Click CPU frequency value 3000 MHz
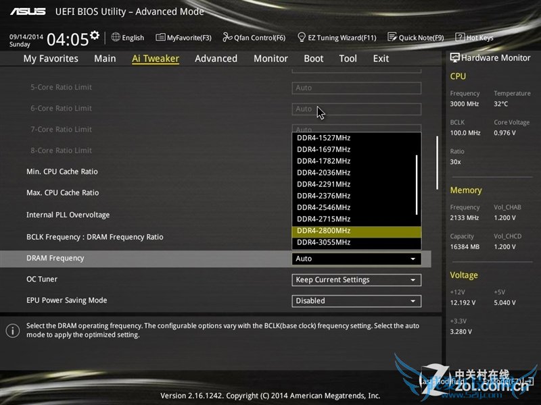The image size is (541, 405). point(465,104)
